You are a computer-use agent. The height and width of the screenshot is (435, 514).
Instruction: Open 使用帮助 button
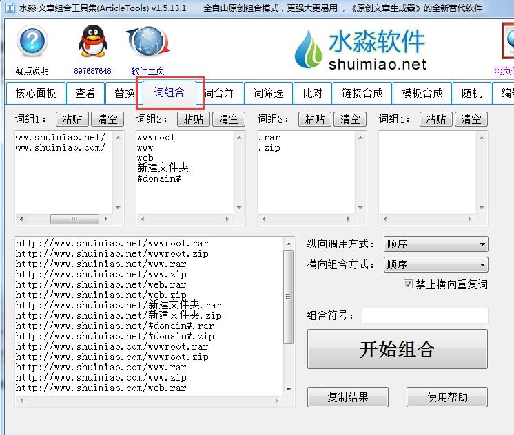click(446, 397)
